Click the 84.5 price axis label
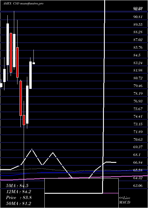 (137, 55)
